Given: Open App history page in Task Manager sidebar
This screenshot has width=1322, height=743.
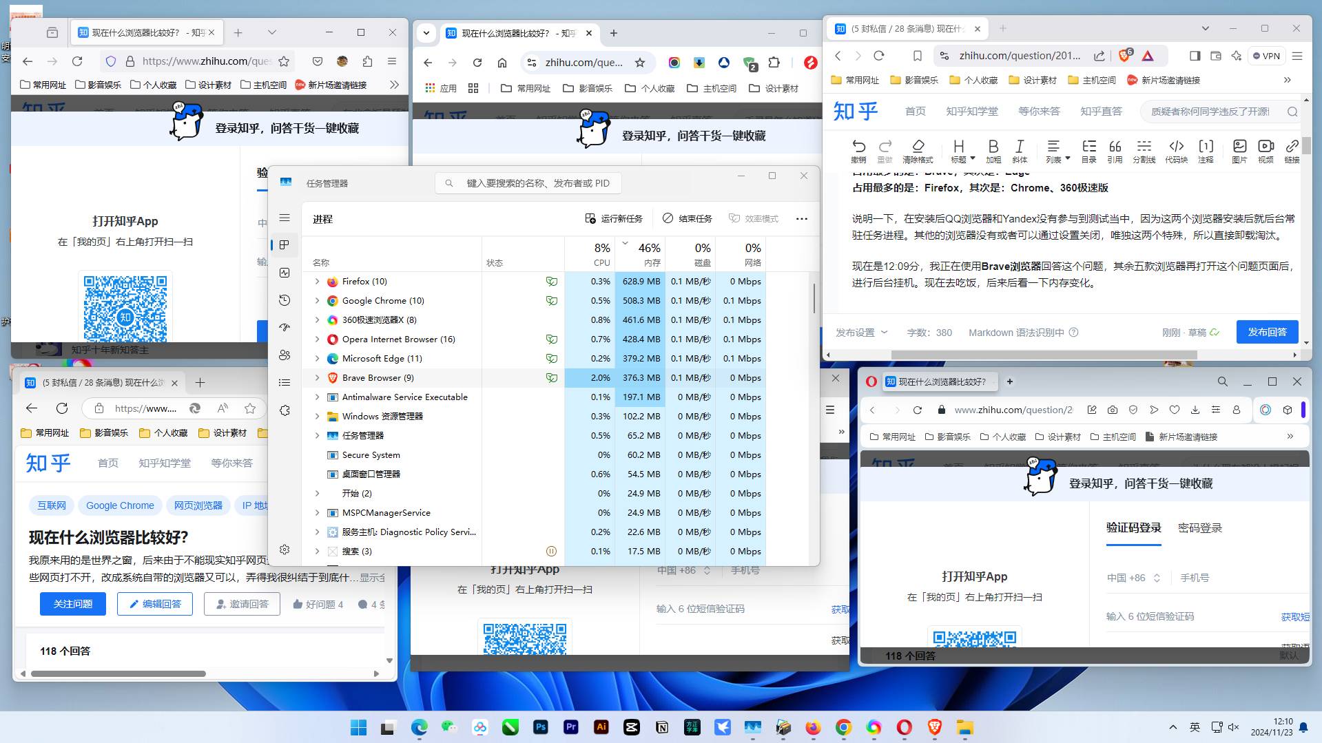Looking at the screenshot, I should (285, 300).
